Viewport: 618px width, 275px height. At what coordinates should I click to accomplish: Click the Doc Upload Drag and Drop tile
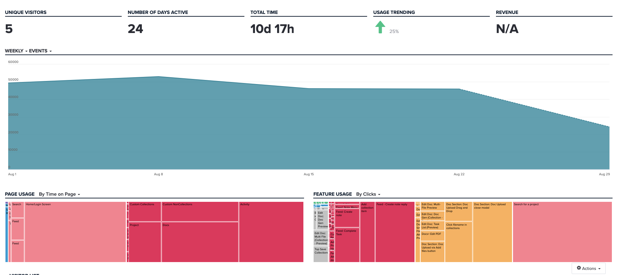coord(458,212)
